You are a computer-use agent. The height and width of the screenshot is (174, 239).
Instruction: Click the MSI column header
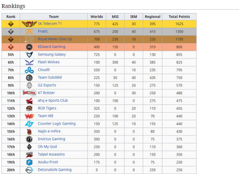[115, 17]
